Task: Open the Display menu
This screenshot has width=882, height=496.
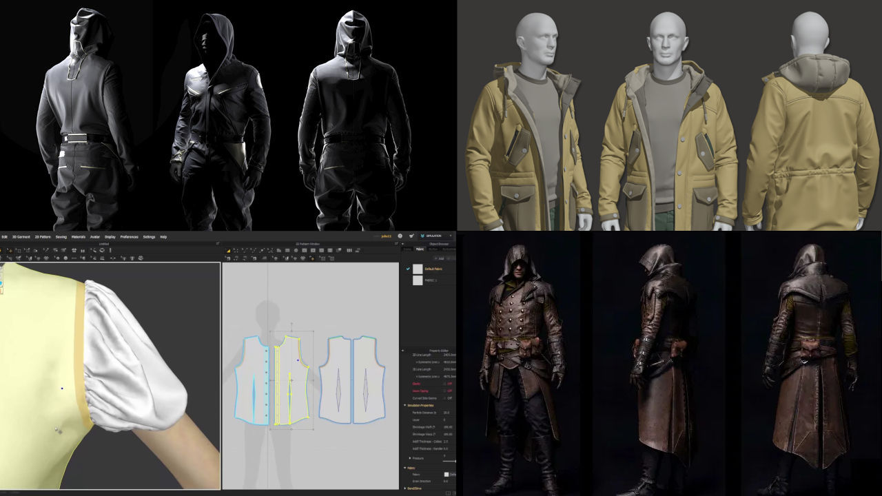Action: tap(110, 237)
